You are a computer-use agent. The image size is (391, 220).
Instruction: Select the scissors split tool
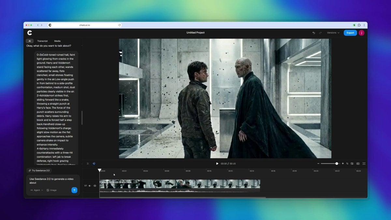[x=88, y=164]
